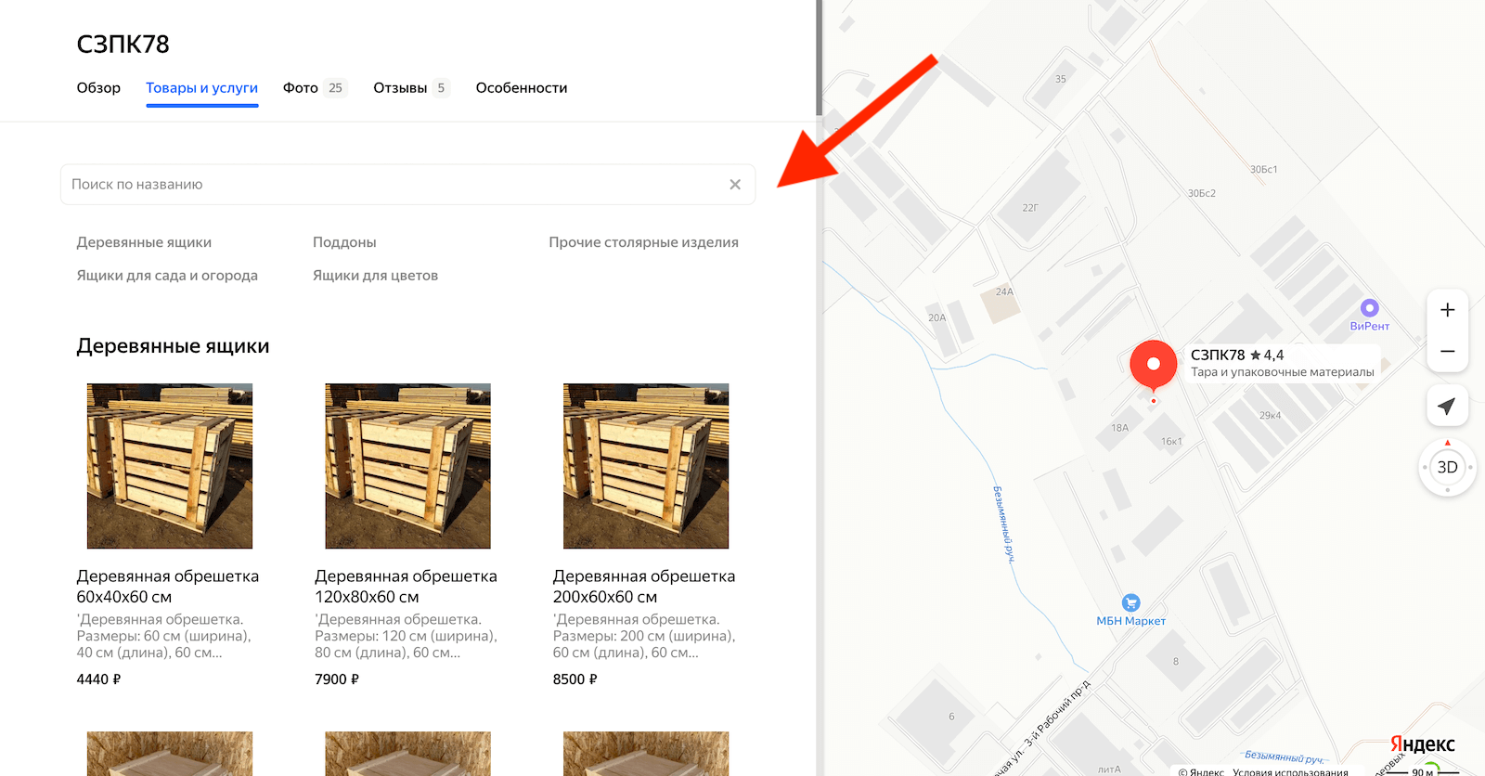Zoom out on the map
This screenshot has height=776, width=1485.
click(1447, 352)
